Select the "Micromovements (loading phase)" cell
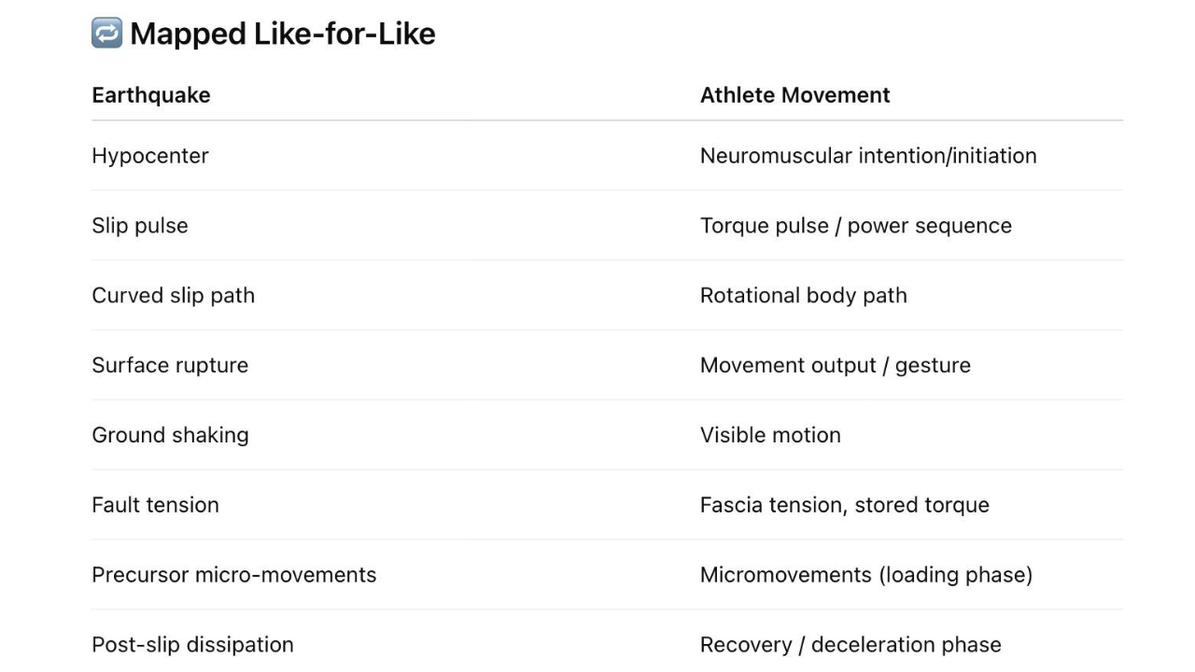Viewport: 1195px width, 672px height. pos(865,575)
